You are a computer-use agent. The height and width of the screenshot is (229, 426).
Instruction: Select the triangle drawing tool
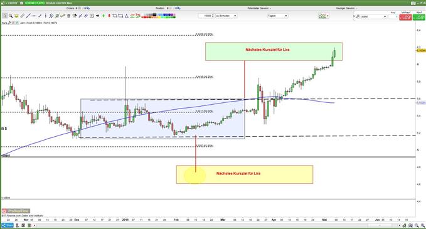click(126, 16)
